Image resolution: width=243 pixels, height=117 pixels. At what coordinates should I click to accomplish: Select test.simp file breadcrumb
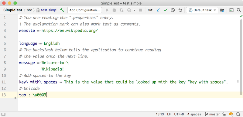point(46,10)
